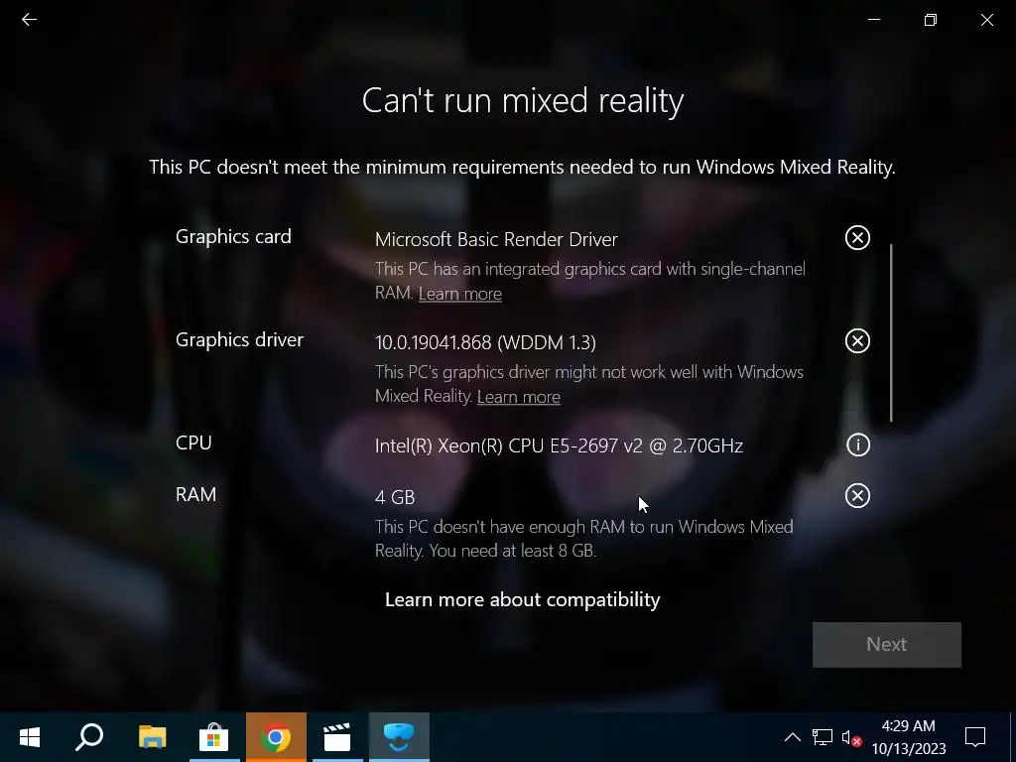Screen dimensions: 1016x762
Task: Open the clock showing 4:29 AM
Action: [909, 737]
